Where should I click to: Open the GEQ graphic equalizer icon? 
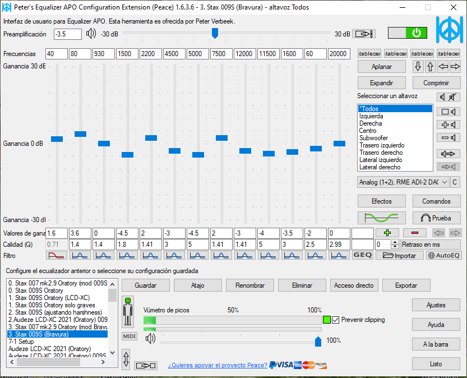(x=363, y=255)
